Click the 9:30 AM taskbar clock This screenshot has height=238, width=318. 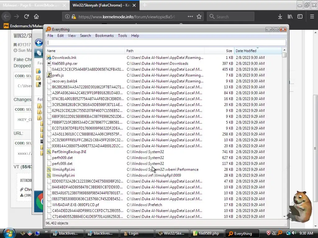tap(306, 233)
